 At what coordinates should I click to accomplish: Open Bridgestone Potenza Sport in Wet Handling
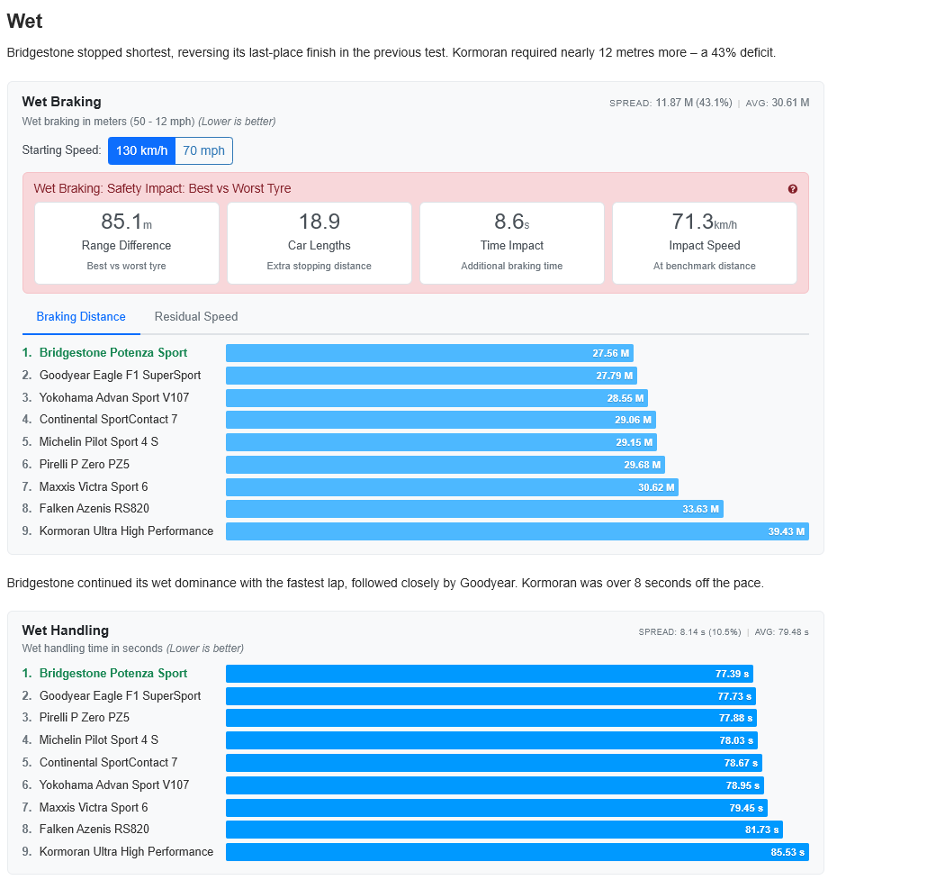pos(113,674)
